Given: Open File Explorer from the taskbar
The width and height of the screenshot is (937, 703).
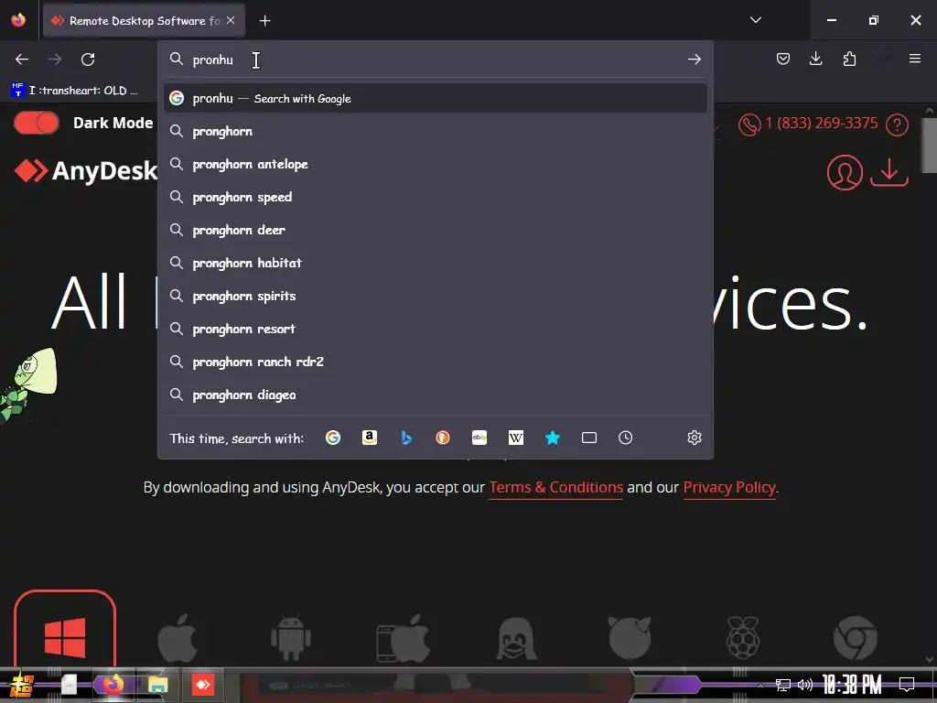Looking at the screenshot, I should pyautogui.click(x=157, y=685).
